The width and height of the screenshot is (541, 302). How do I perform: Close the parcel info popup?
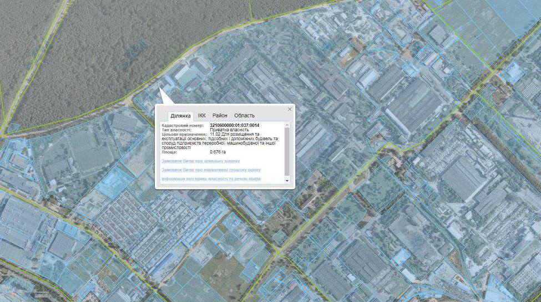click(290, 109)
